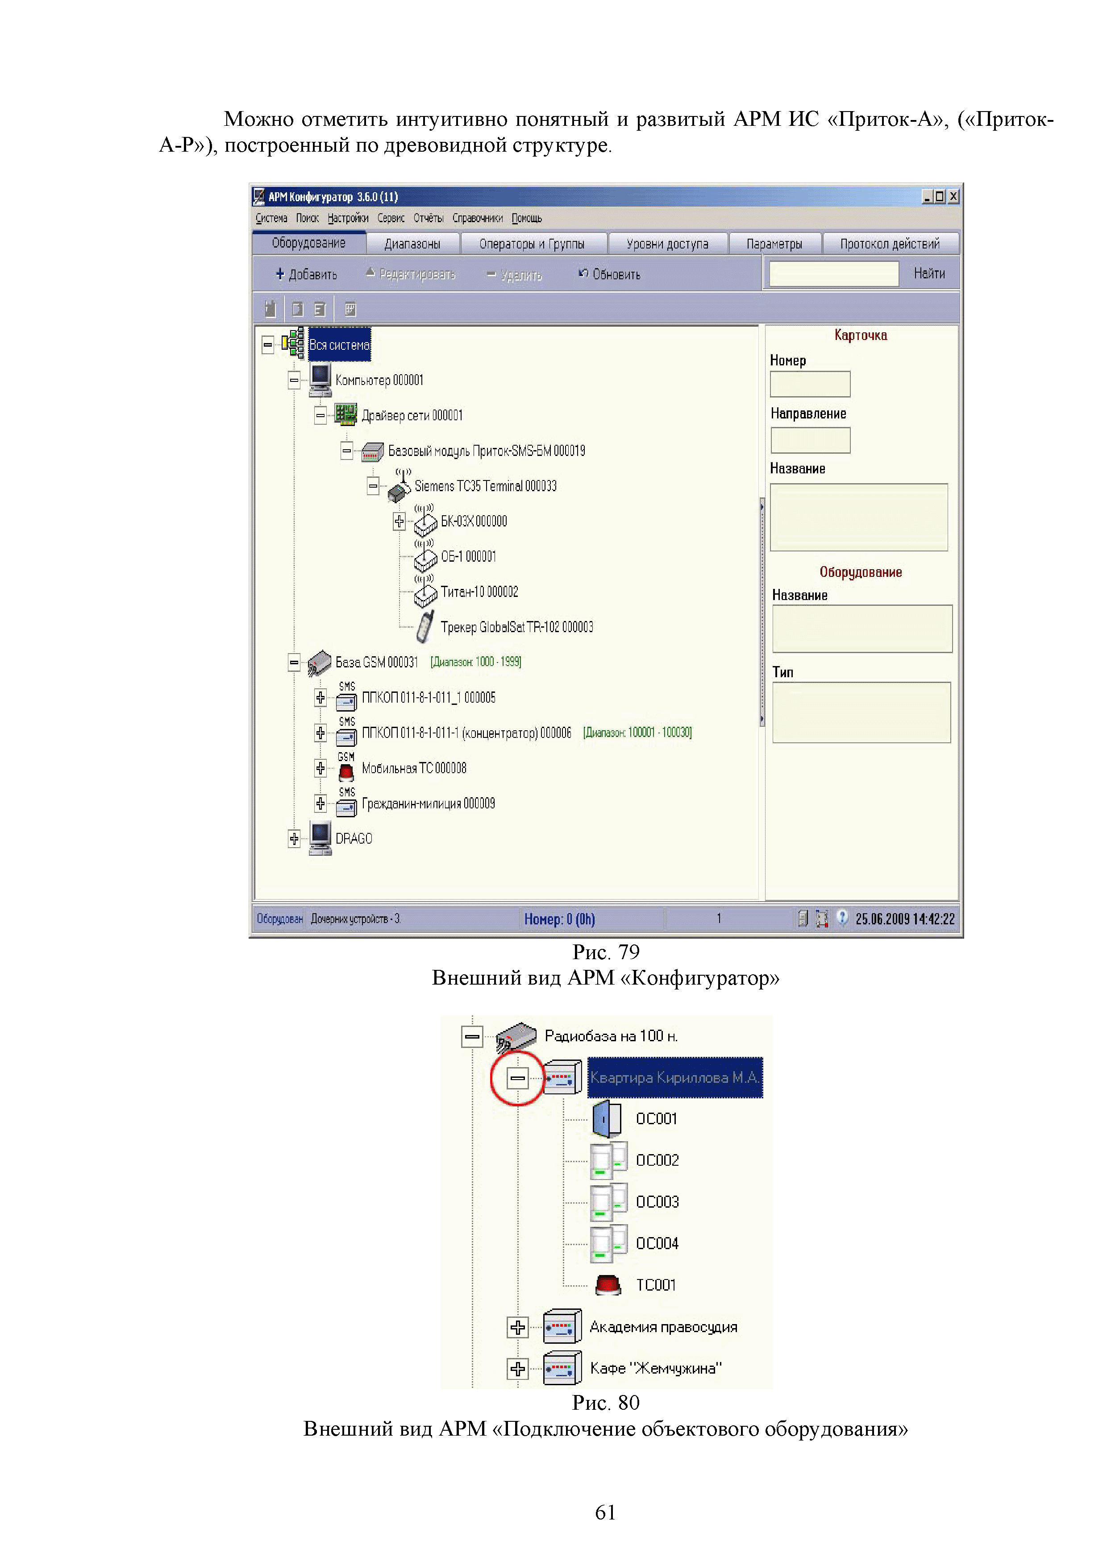Viewport: 1107px width, 1565px height.
Task: Click the SMS icon of 'Гражданин-милиция 000009'
Action: coord(346,803)
